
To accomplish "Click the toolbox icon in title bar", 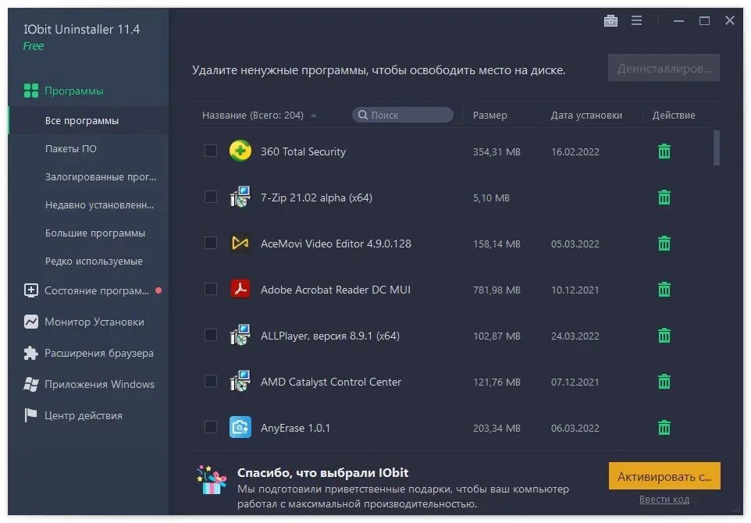I will point(610,20).
